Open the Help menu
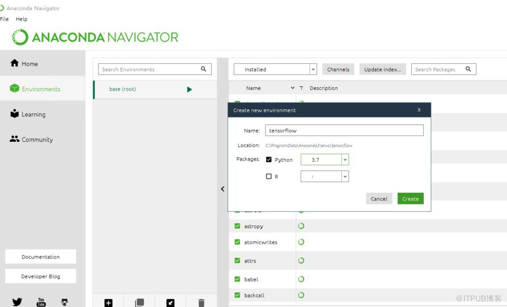Viewport: 507px width, 307px height. click(22, 19)
